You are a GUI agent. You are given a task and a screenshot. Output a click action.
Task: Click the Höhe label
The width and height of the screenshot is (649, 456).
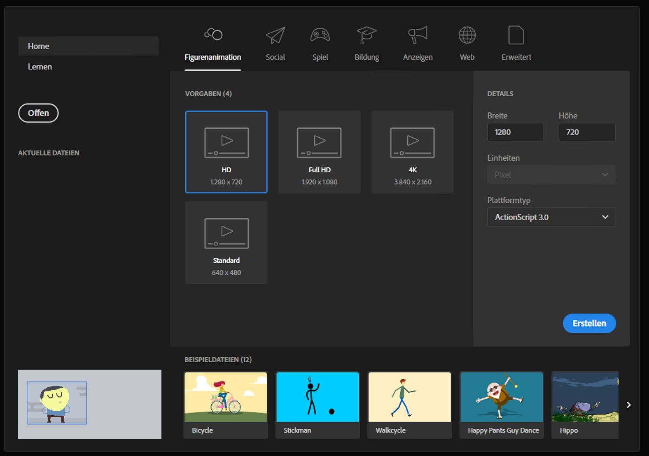(568, 116)
